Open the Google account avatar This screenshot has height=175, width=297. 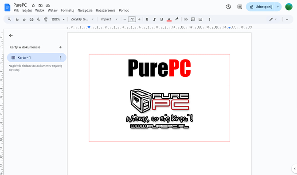click(x=289, y=7)
